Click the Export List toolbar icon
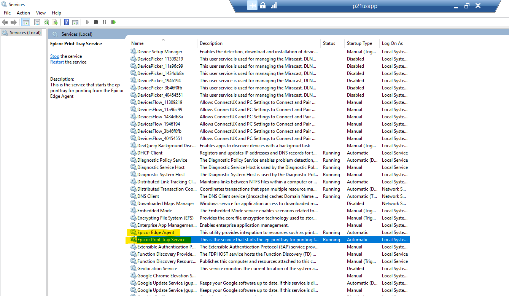The width and height of the screenshot is (509, 296). pyautogui.click(x=55, y=22)
